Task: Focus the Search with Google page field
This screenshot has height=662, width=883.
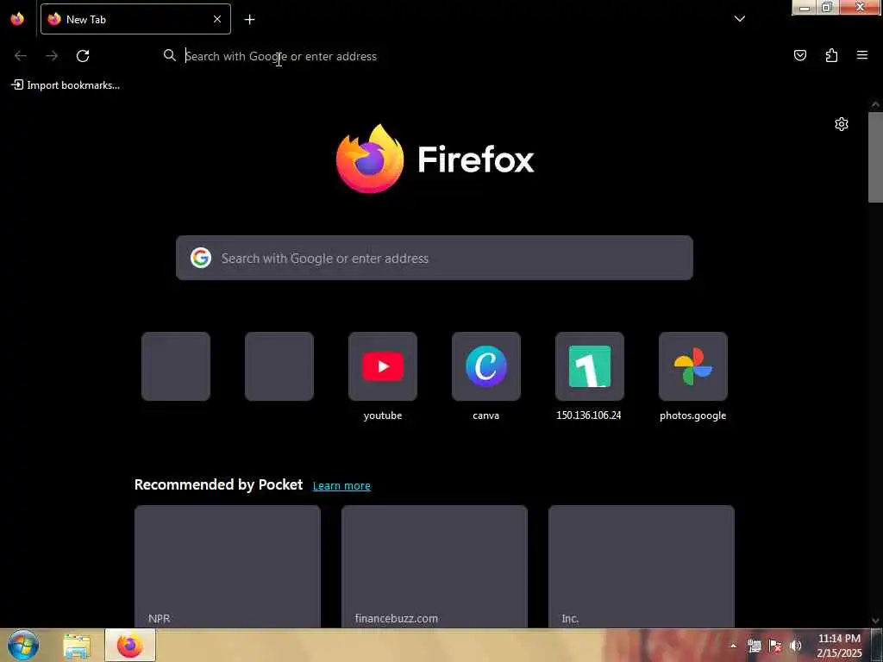Action: point(435,258)
